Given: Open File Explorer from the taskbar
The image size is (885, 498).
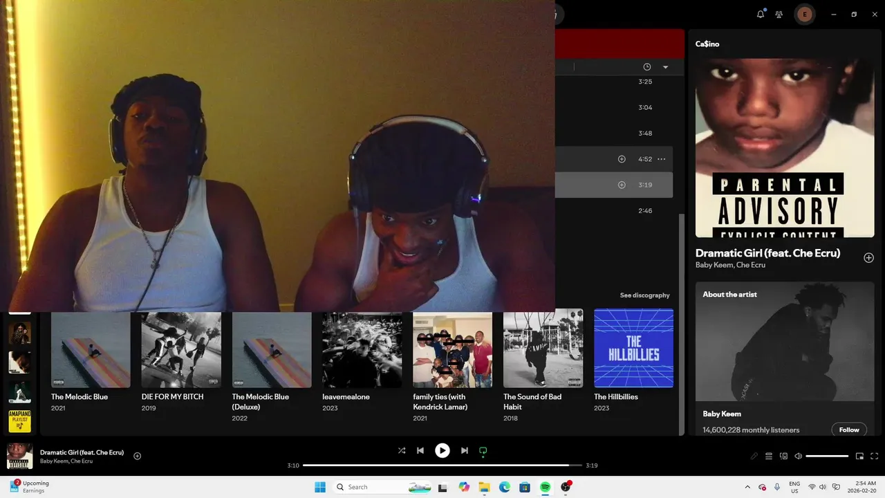Looking at the screenshot, I should 484,487.
